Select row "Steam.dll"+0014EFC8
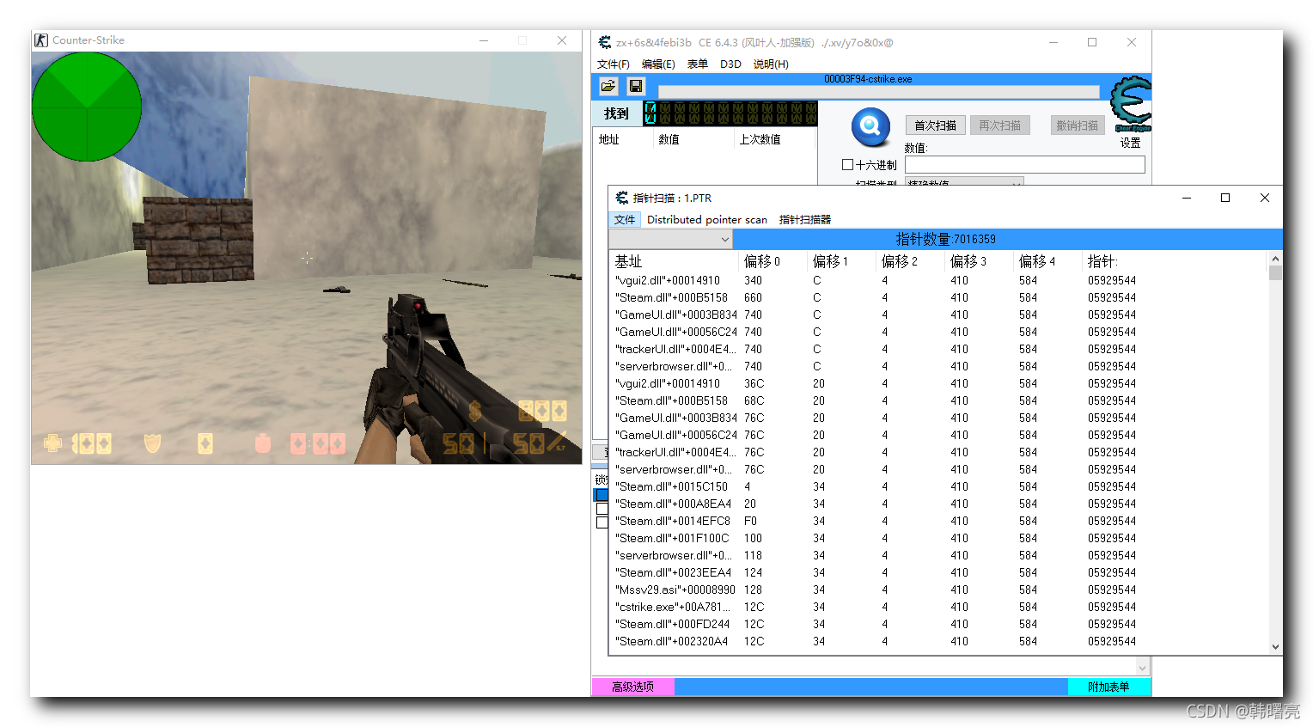1313x727 pixels. click(x=938, y=521)
